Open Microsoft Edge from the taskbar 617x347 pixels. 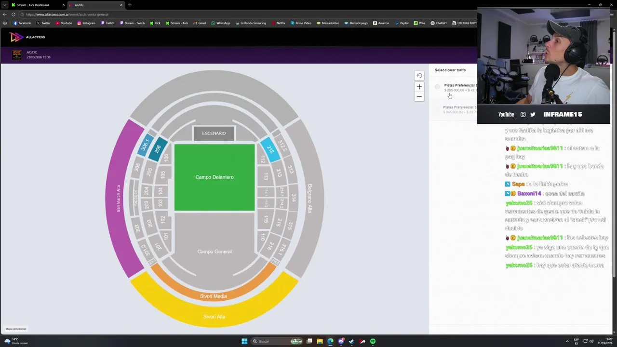(330, 341)
